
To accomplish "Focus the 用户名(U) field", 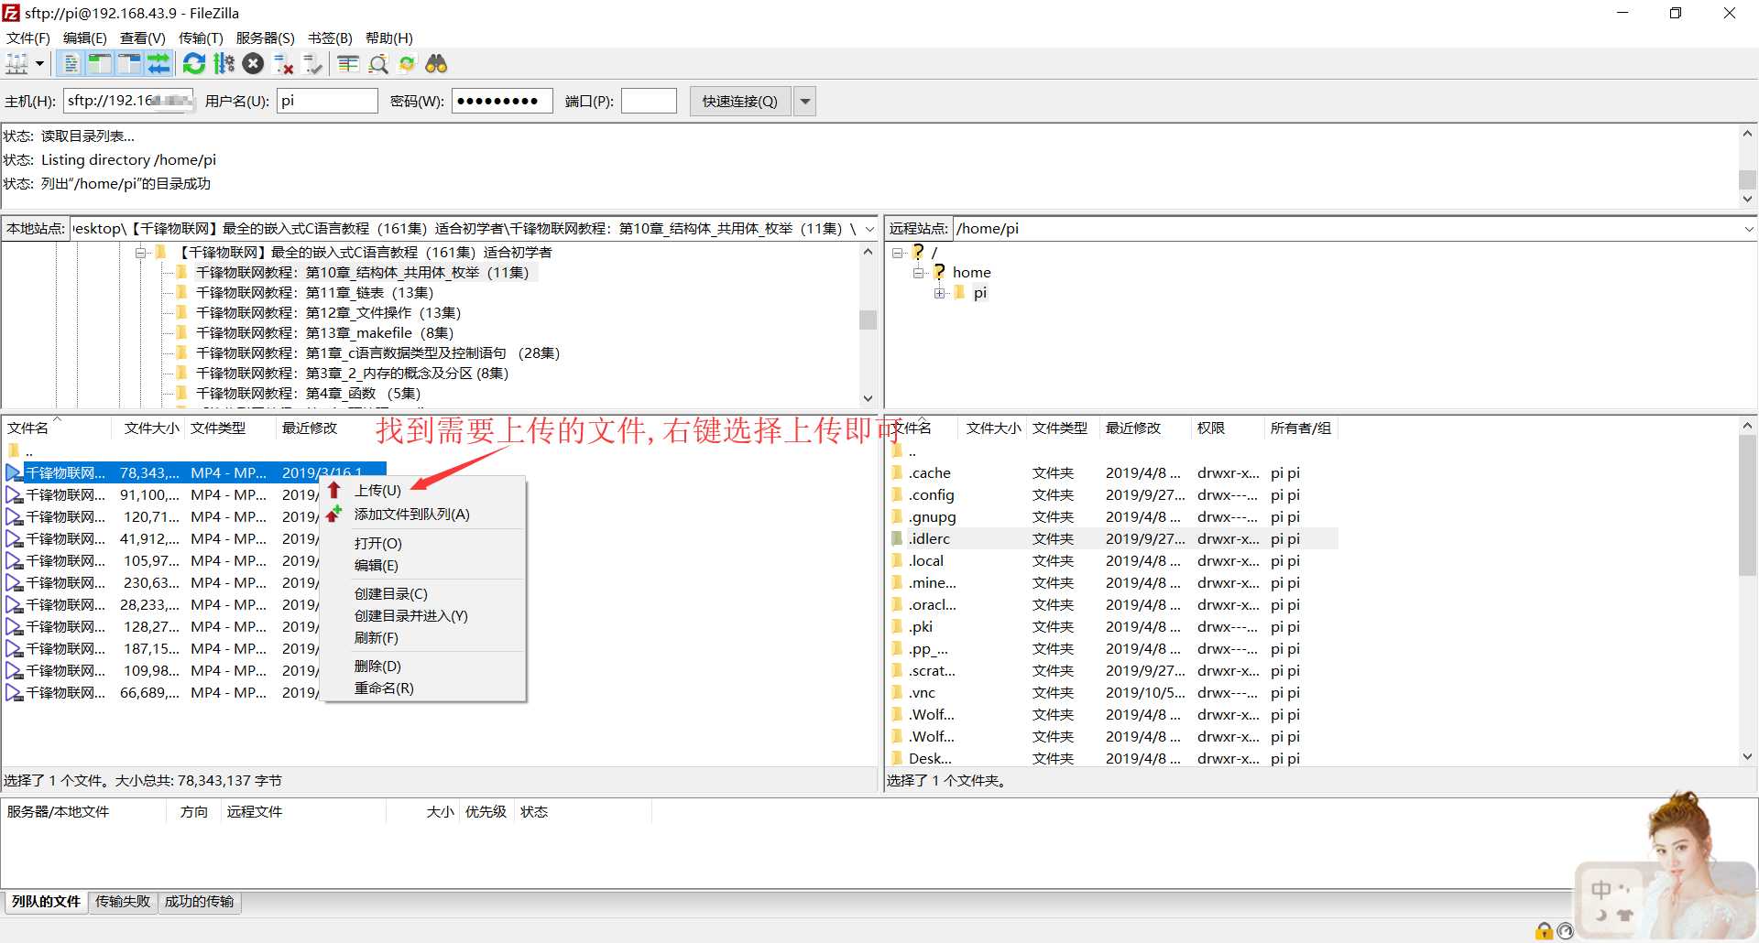I will (x=327, y=101).
